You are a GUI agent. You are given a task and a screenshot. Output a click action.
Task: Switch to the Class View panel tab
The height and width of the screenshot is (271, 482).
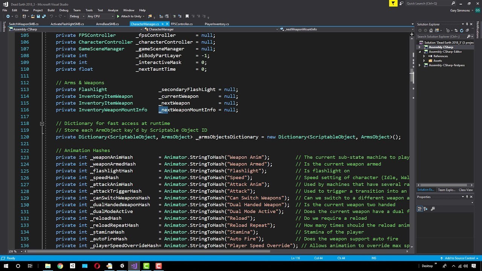click(x=466, y=190)
